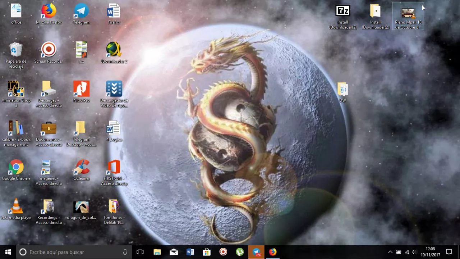Image resolution: width=460 pixels, height=259 pixels.
Task: Select Recordings - Acceso directo shortcut
Action: click(49, 212)
